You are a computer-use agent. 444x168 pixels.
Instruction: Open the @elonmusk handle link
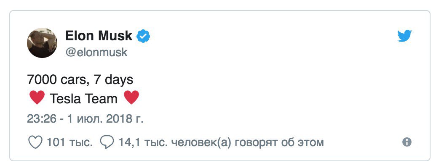coord(96,52)
